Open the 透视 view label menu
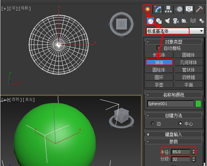The image size is (207, 166). pos(15,99)
